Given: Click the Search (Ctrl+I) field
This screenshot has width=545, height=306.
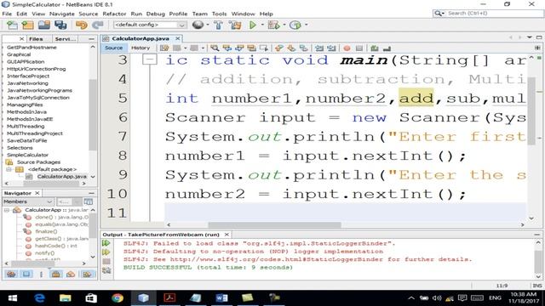Looking at the screenshot, I should [488, 14].
